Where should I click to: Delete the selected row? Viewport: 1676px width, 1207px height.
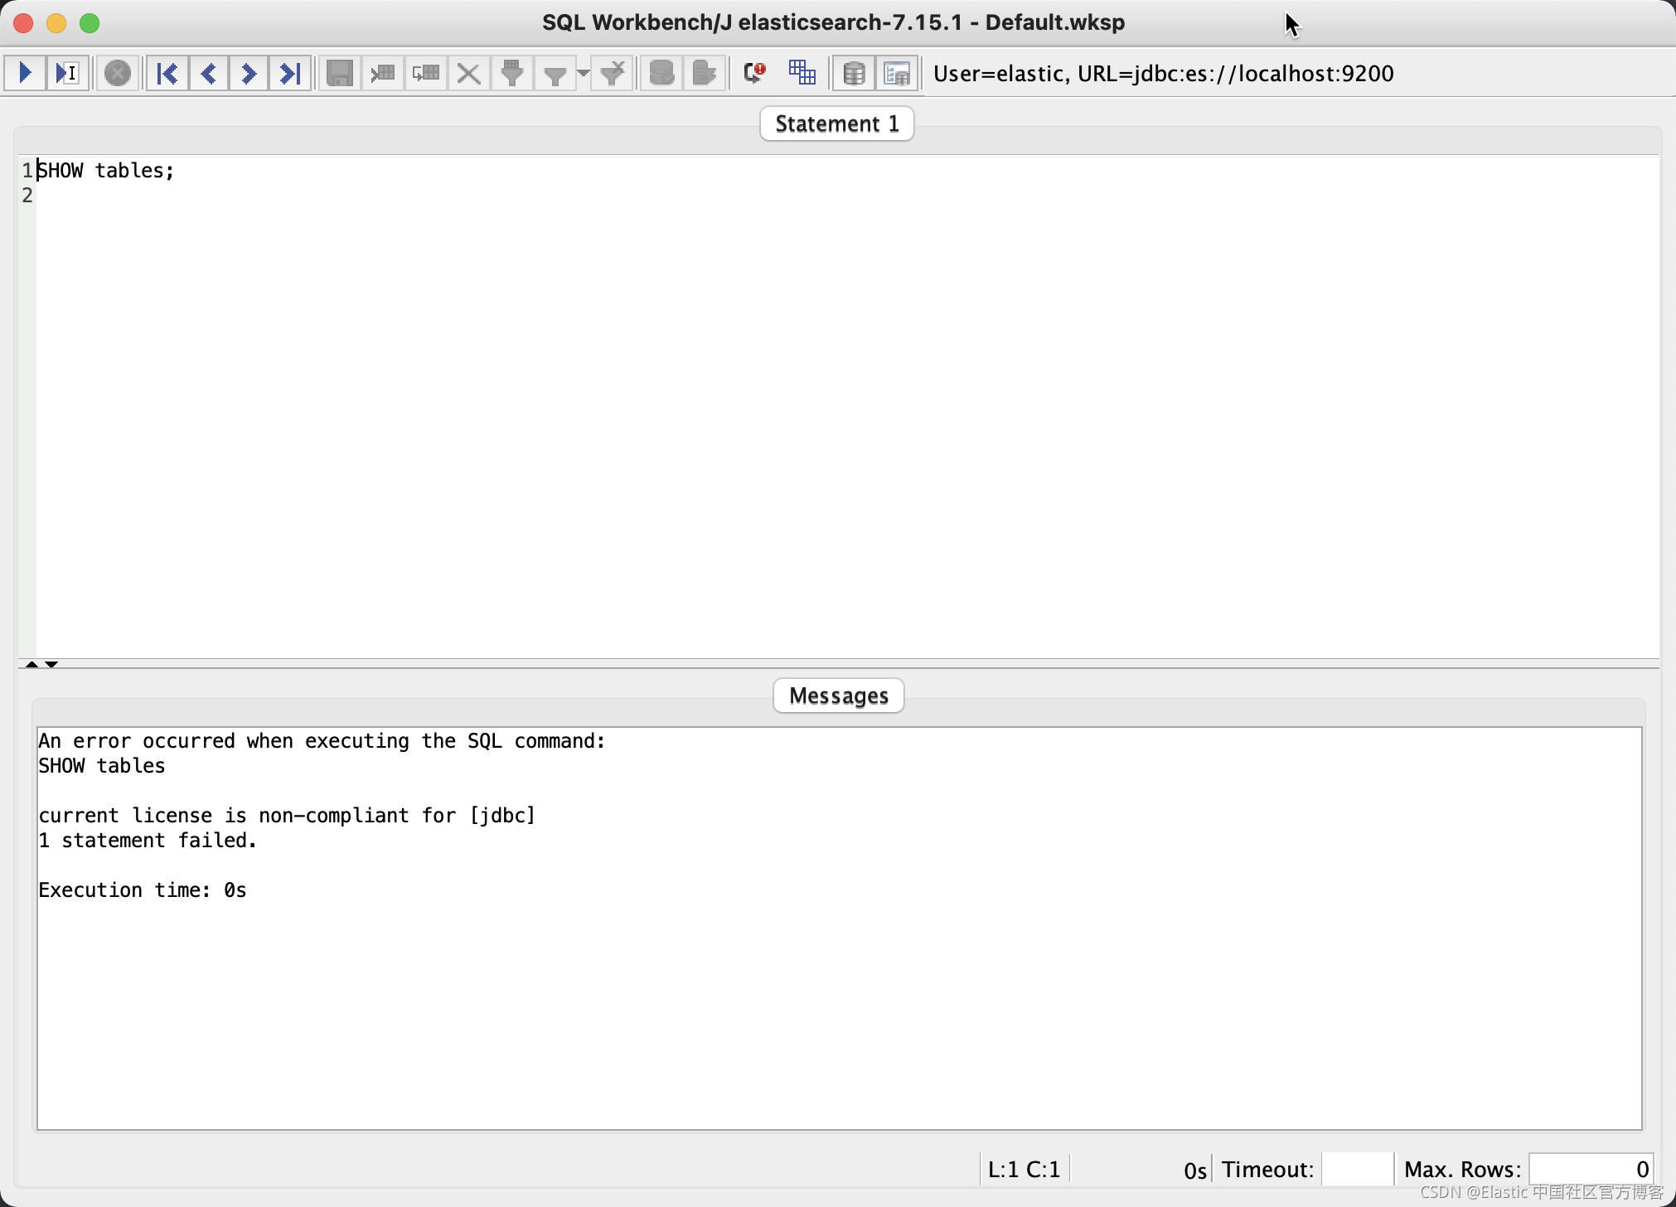pyautogui.click(x=467, y=73)
